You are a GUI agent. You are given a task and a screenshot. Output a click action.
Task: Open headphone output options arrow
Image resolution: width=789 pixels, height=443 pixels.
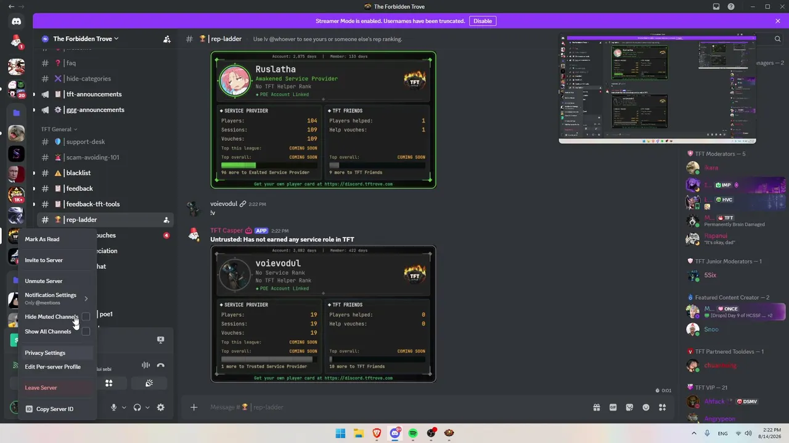point(147,407)
